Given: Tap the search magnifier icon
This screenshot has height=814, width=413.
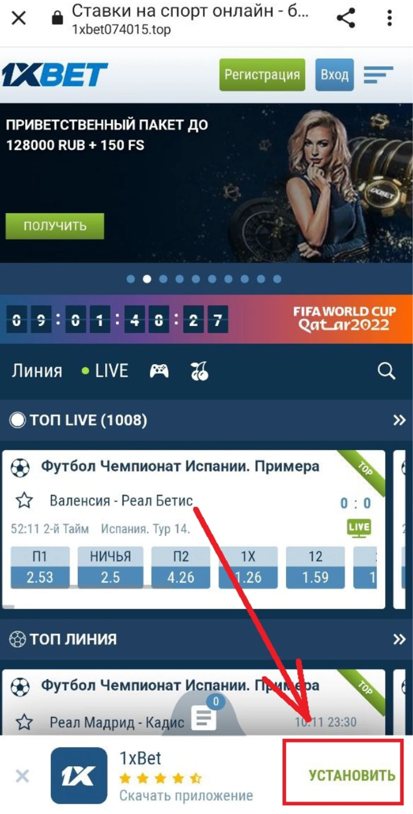Looking at the screenshot, I should tap(386, 371).
